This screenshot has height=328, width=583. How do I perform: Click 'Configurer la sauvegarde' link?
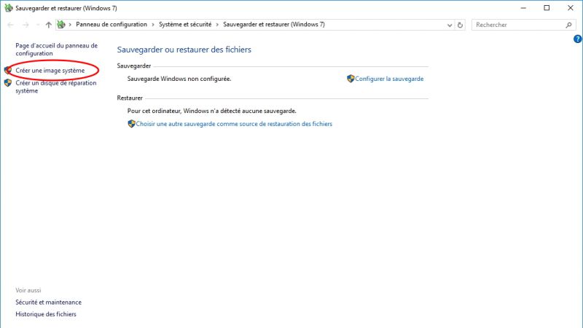(x=389, y=79)
